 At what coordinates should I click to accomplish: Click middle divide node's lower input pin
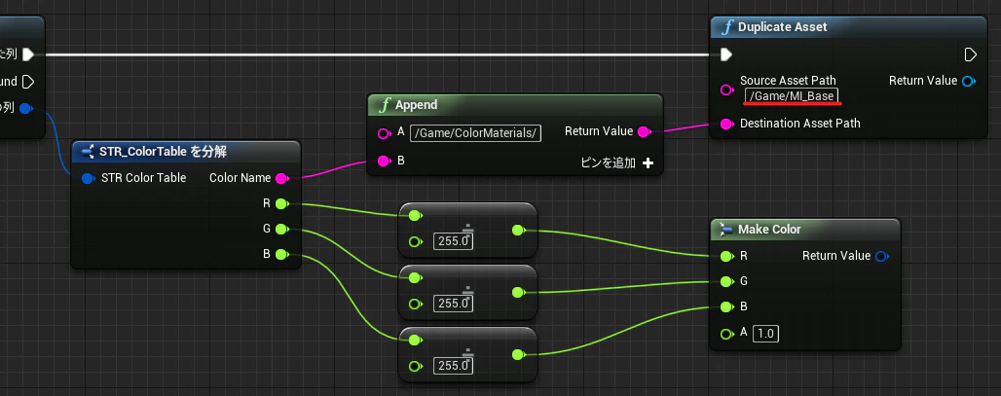[416, 305]
